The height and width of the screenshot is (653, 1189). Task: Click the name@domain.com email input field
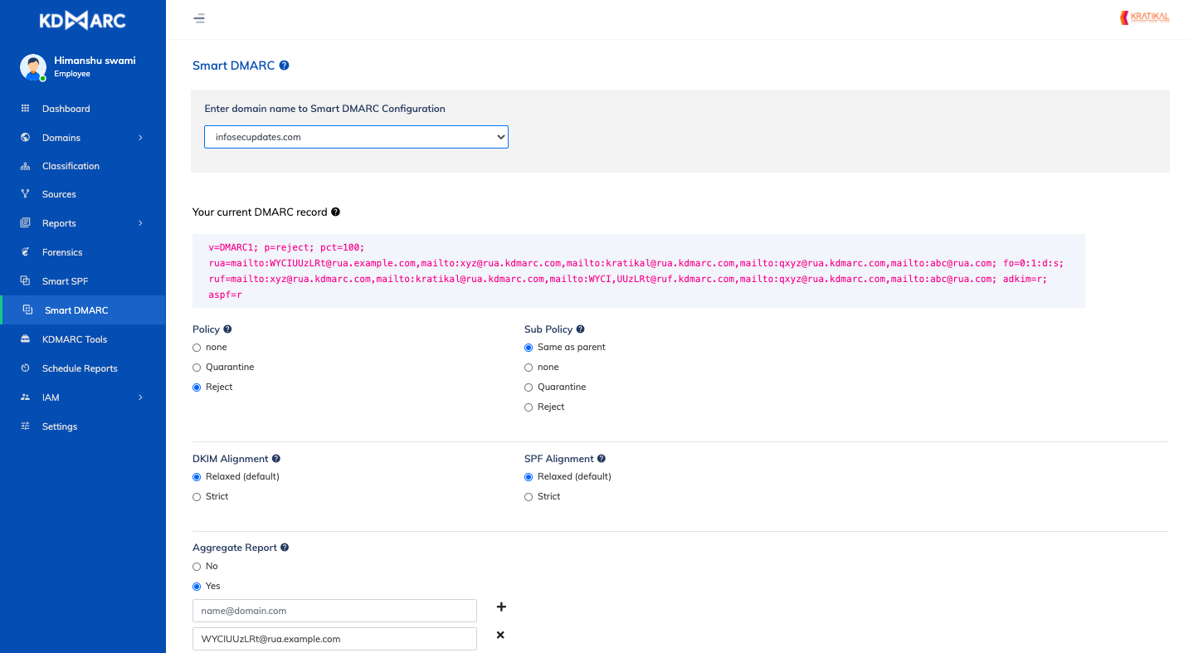[x=334, y=611]
